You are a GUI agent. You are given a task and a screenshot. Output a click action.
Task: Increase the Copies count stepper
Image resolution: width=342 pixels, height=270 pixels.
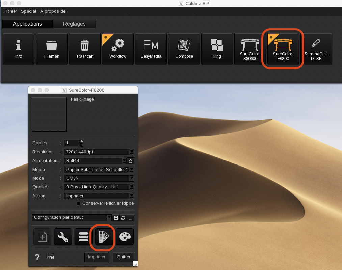click(x=82, y=141)
